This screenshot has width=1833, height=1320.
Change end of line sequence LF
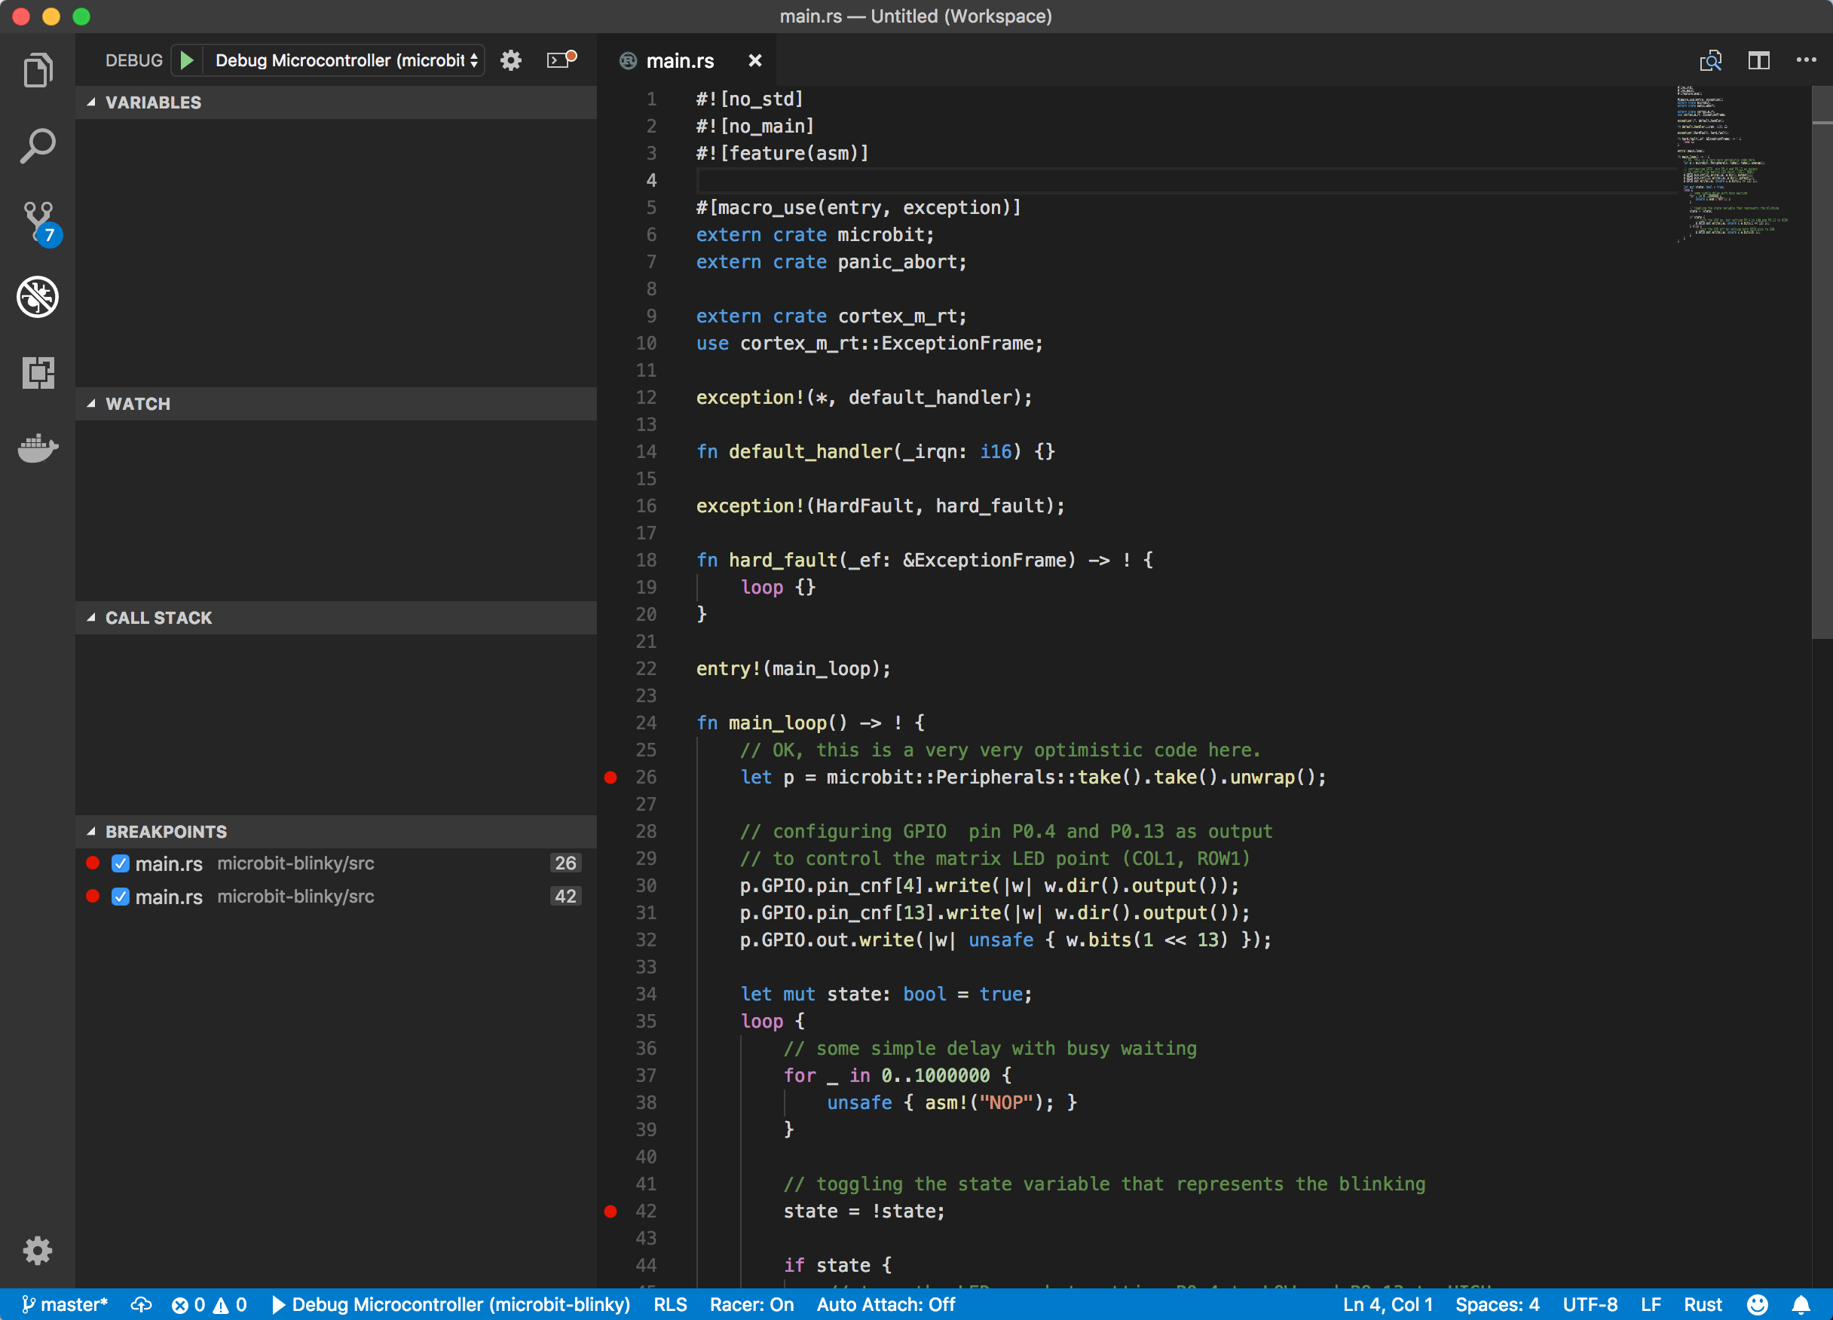pyautogui.click(x=1651, y=1305)
